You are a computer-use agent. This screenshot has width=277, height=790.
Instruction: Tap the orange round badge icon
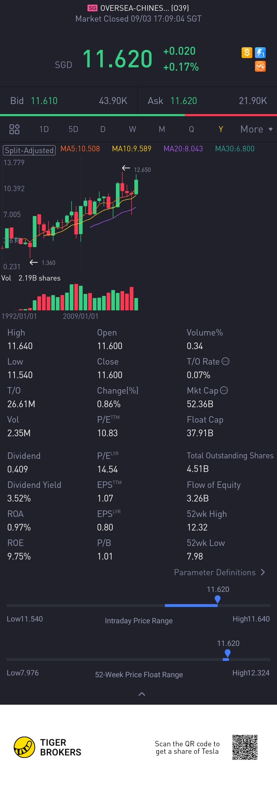point(260,66)
